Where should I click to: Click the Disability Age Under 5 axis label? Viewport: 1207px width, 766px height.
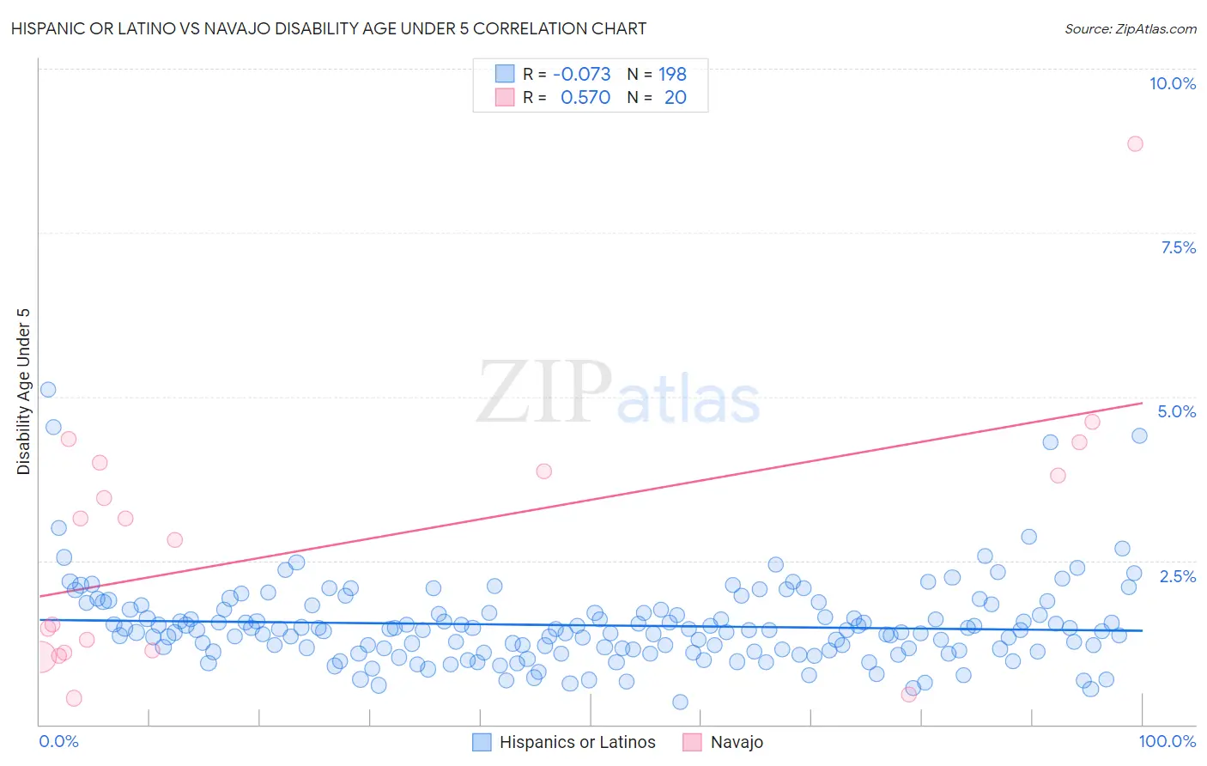tap(23, 391)
